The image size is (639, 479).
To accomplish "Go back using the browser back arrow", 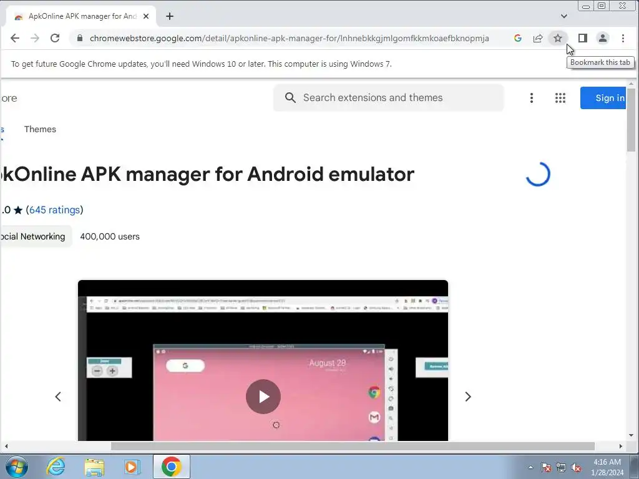I will tap(15, 38).
